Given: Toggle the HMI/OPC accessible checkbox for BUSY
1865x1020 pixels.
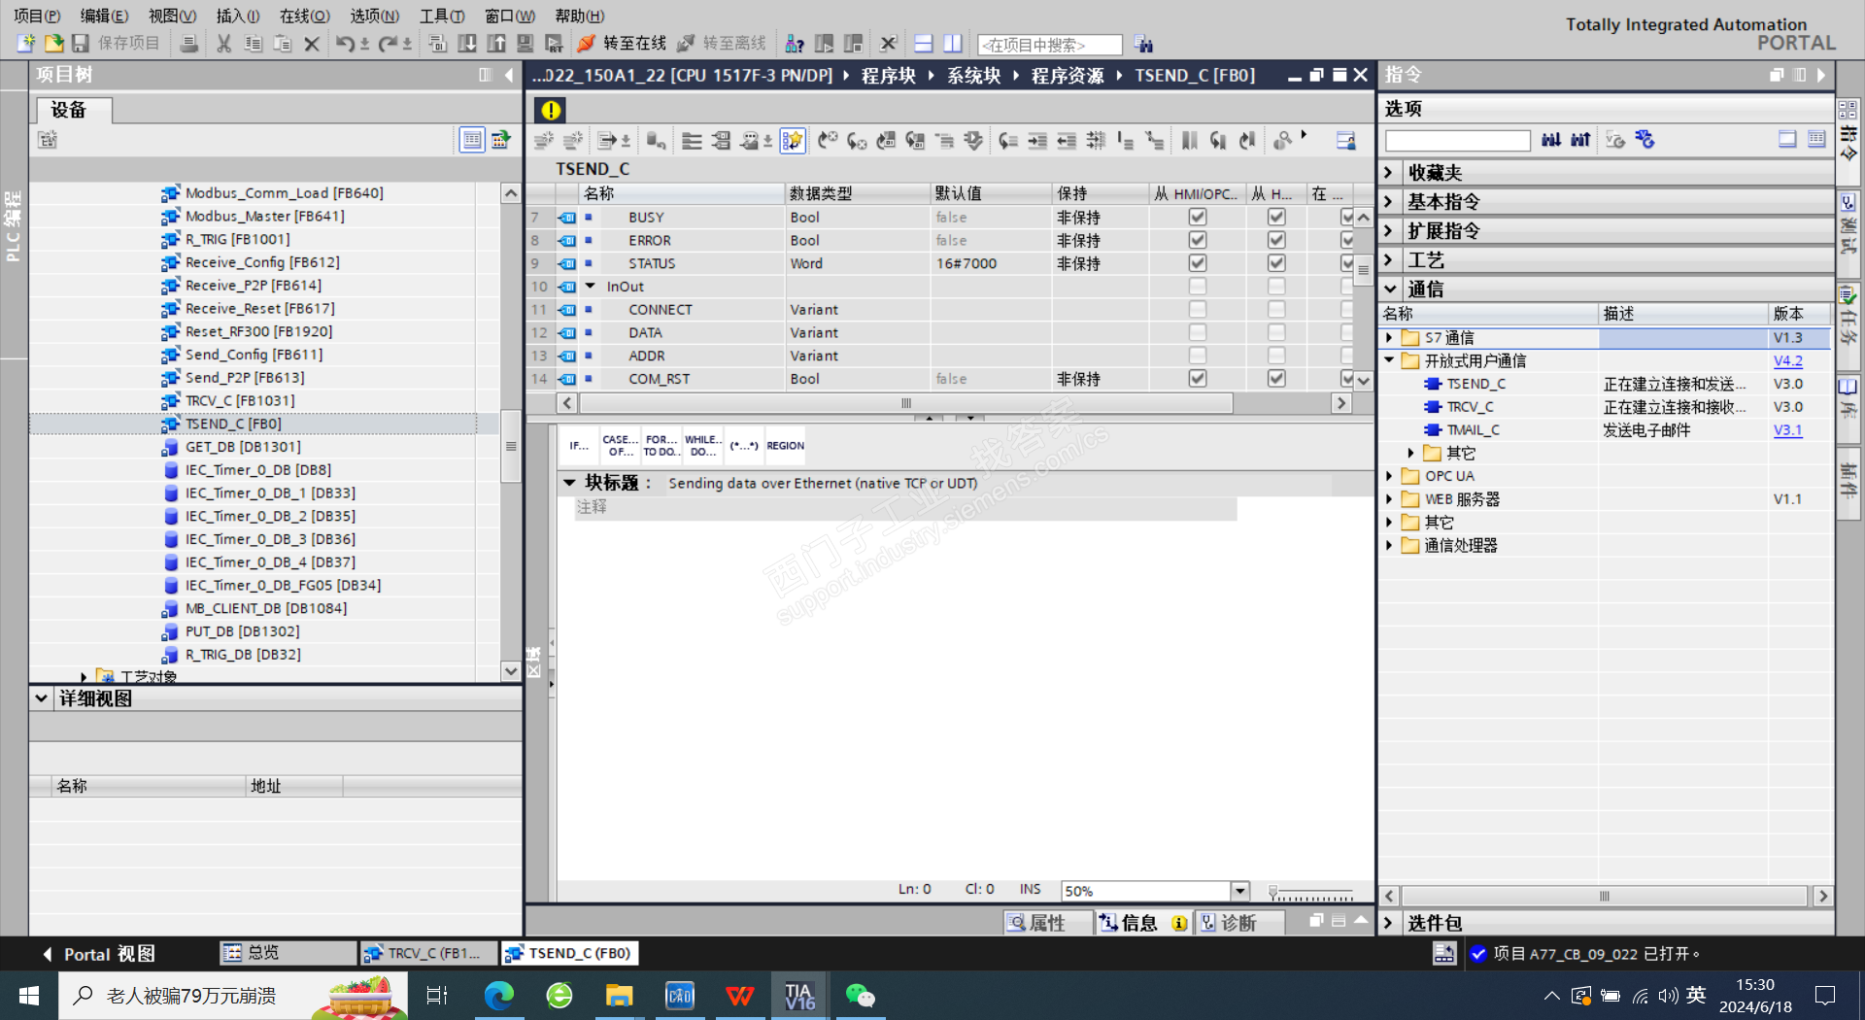Looking at the screenshot, I should [1198, 217].
